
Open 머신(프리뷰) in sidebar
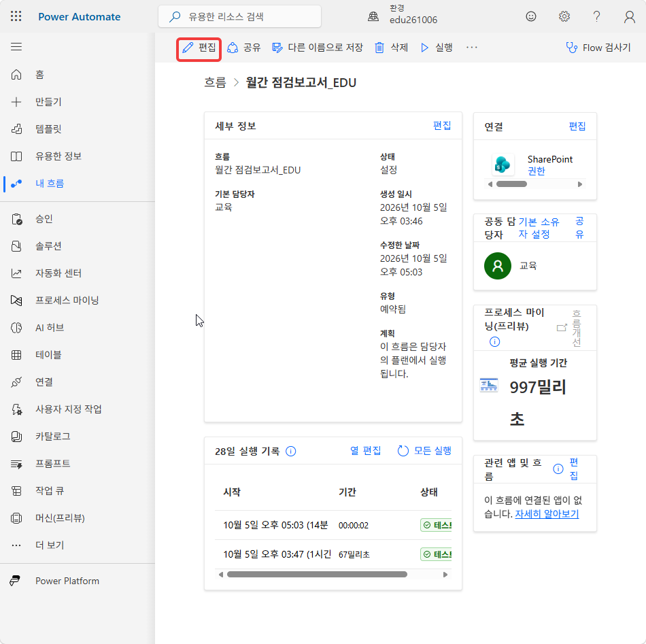click(x=60, y=518)
